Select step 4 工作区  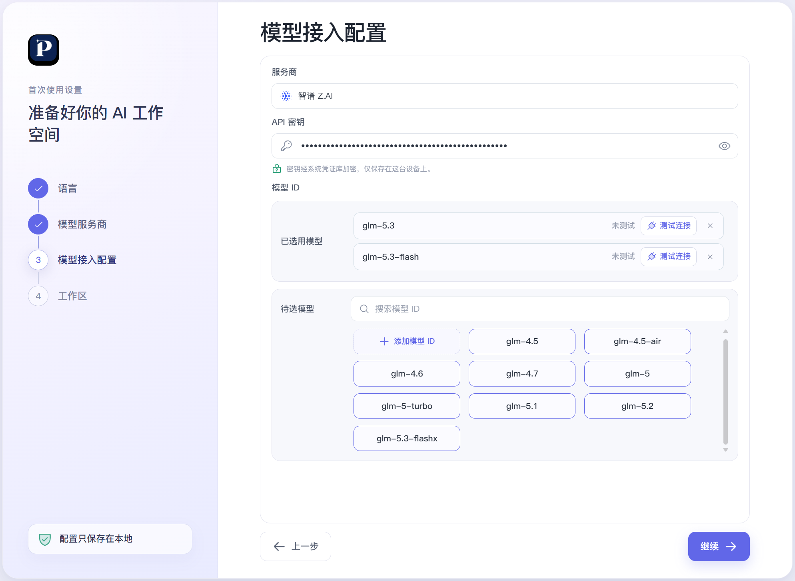click(38, 296)
